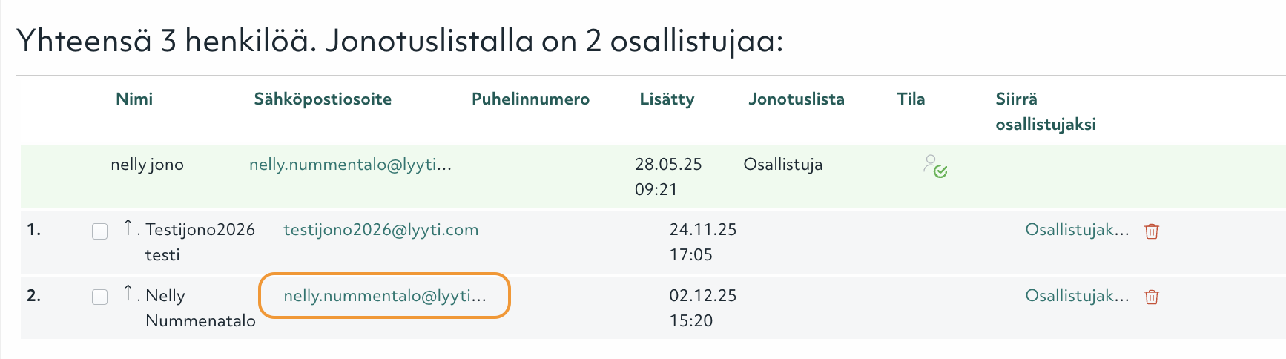This screenshot has width=1286, height=359.
Task: Open testijono2026@lyyti.com email link
Action: pos(380,230)
